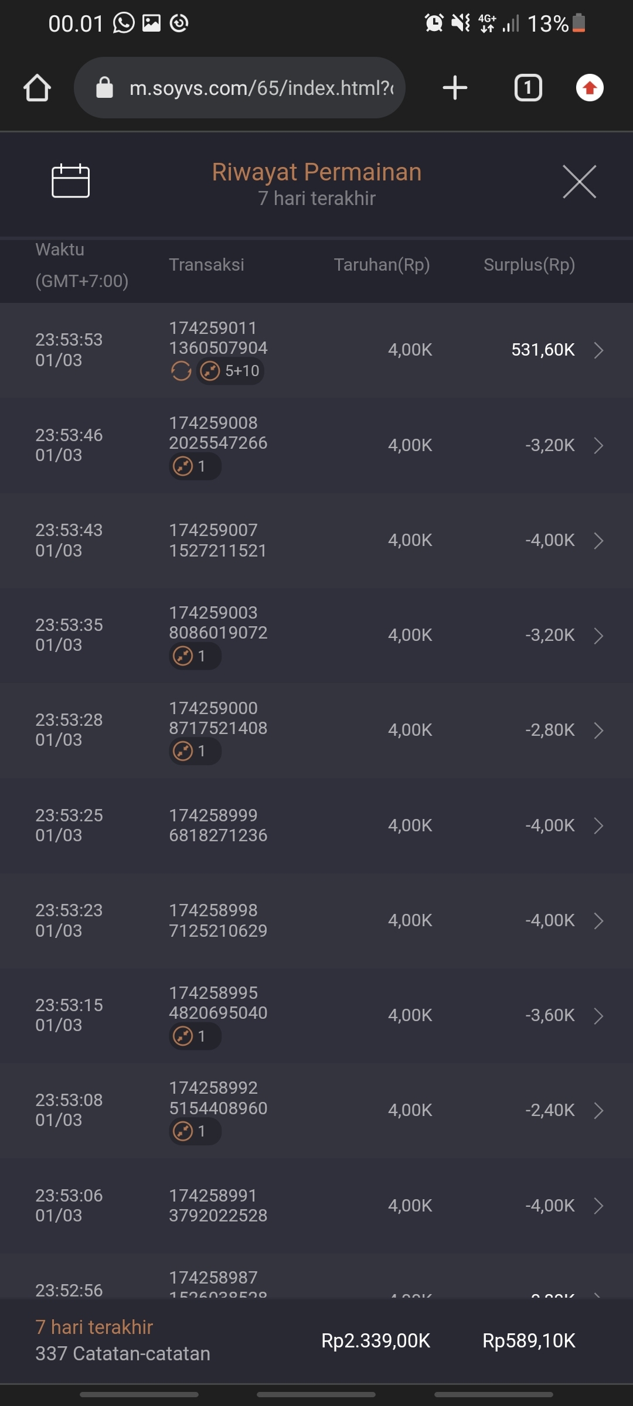Expand the -3,60K surplus row chevron
This screenshot has height=1406, width=633.
[598, 1016]
